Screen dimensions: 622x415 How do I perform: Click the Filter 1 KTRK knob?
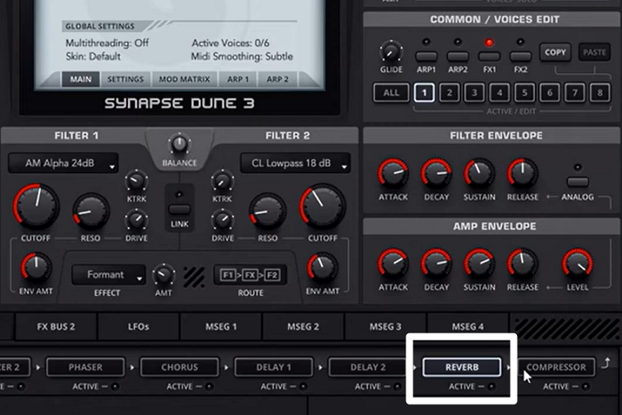click(x=136, y=181)
